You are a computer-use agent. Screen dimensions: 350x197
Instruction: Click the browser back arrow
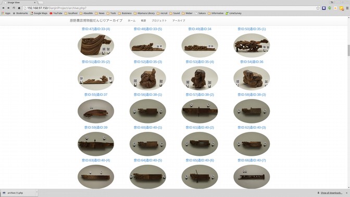(x=3, y=8)
